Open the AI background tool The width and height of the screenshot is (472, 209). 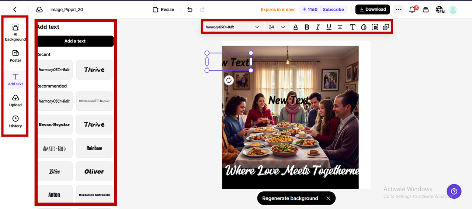click(x=15, y=32)
